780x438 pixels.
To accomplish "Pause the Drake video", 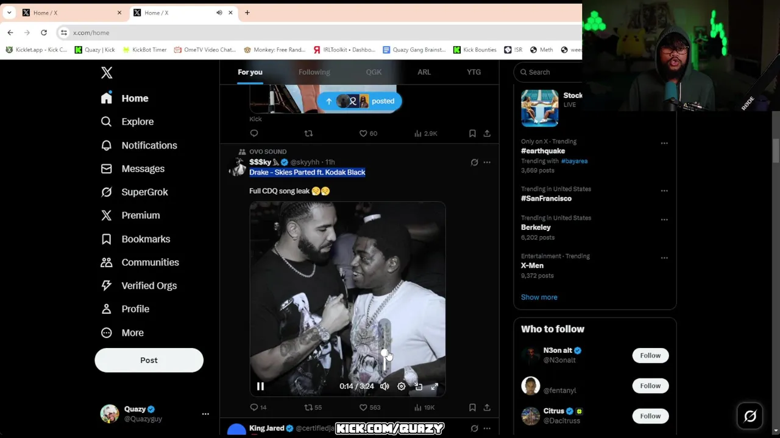I will [x=260, y=386].
